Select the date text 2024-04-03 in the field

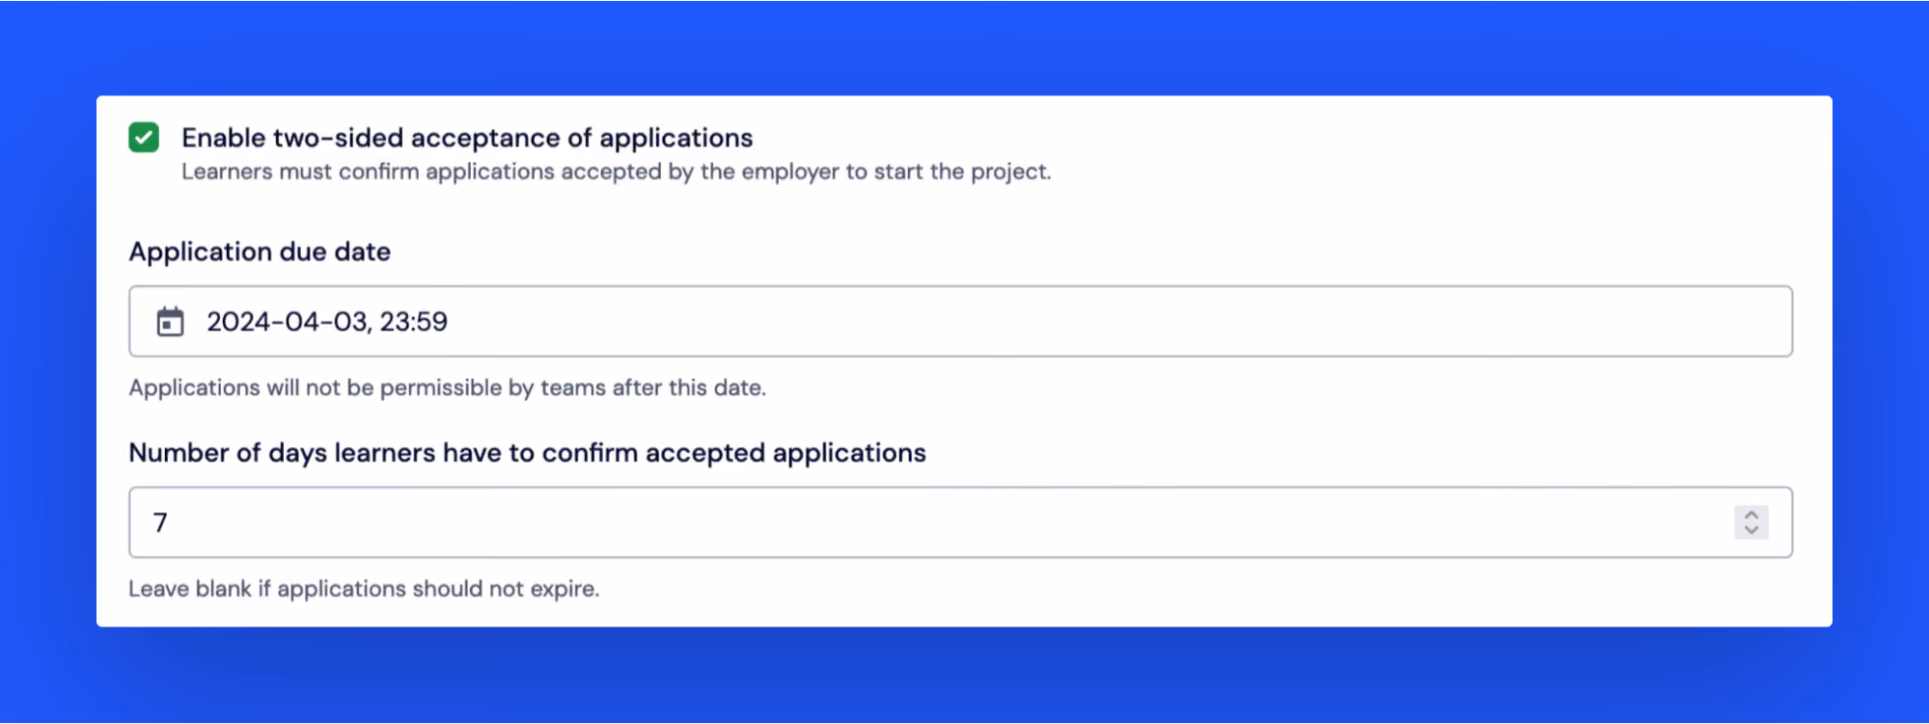287,322
